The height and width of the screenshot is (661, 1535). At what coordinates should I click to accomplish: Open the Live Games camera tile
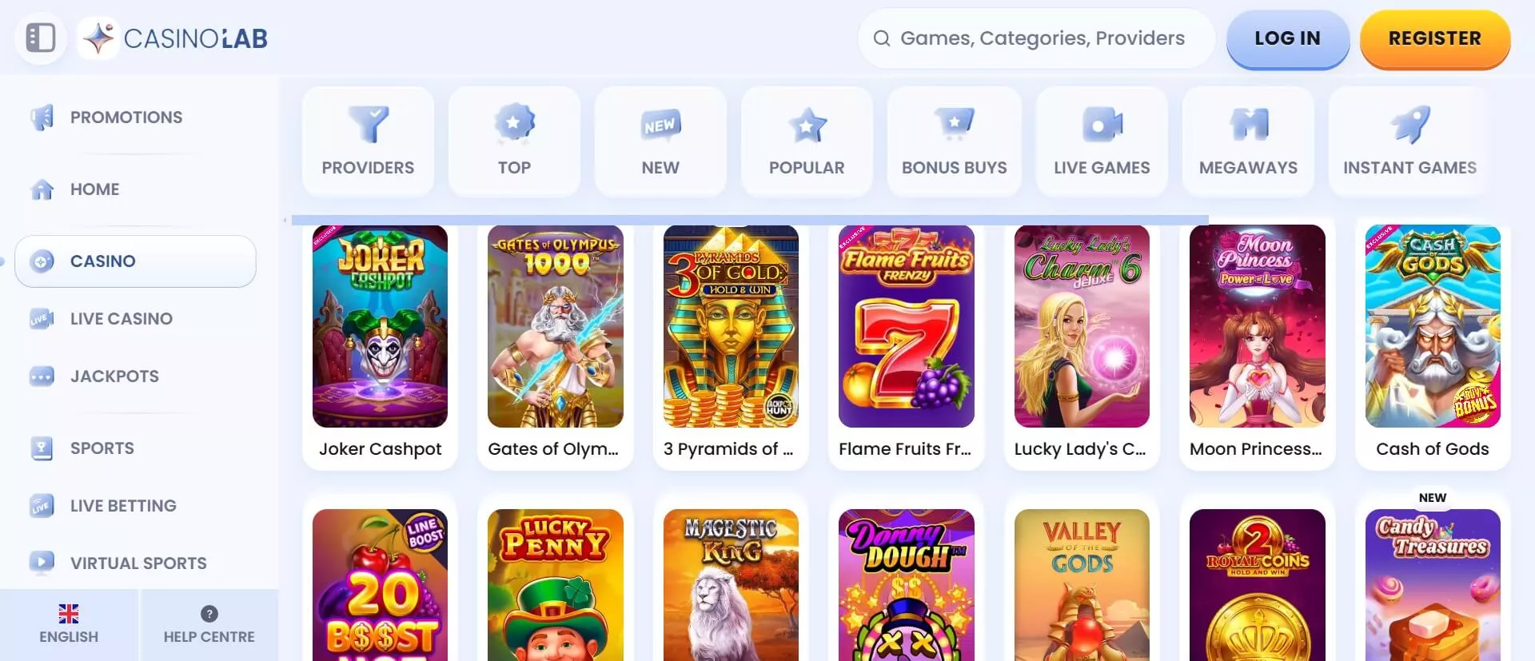click(x=1102, y=141)
